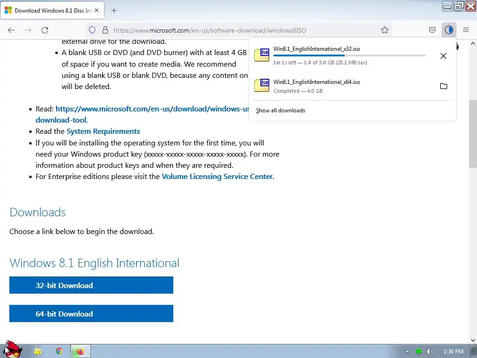Show hidden system tray icons
Image resolution: width=477 pixels, height=358 pixels.
[x=407, y=351]
